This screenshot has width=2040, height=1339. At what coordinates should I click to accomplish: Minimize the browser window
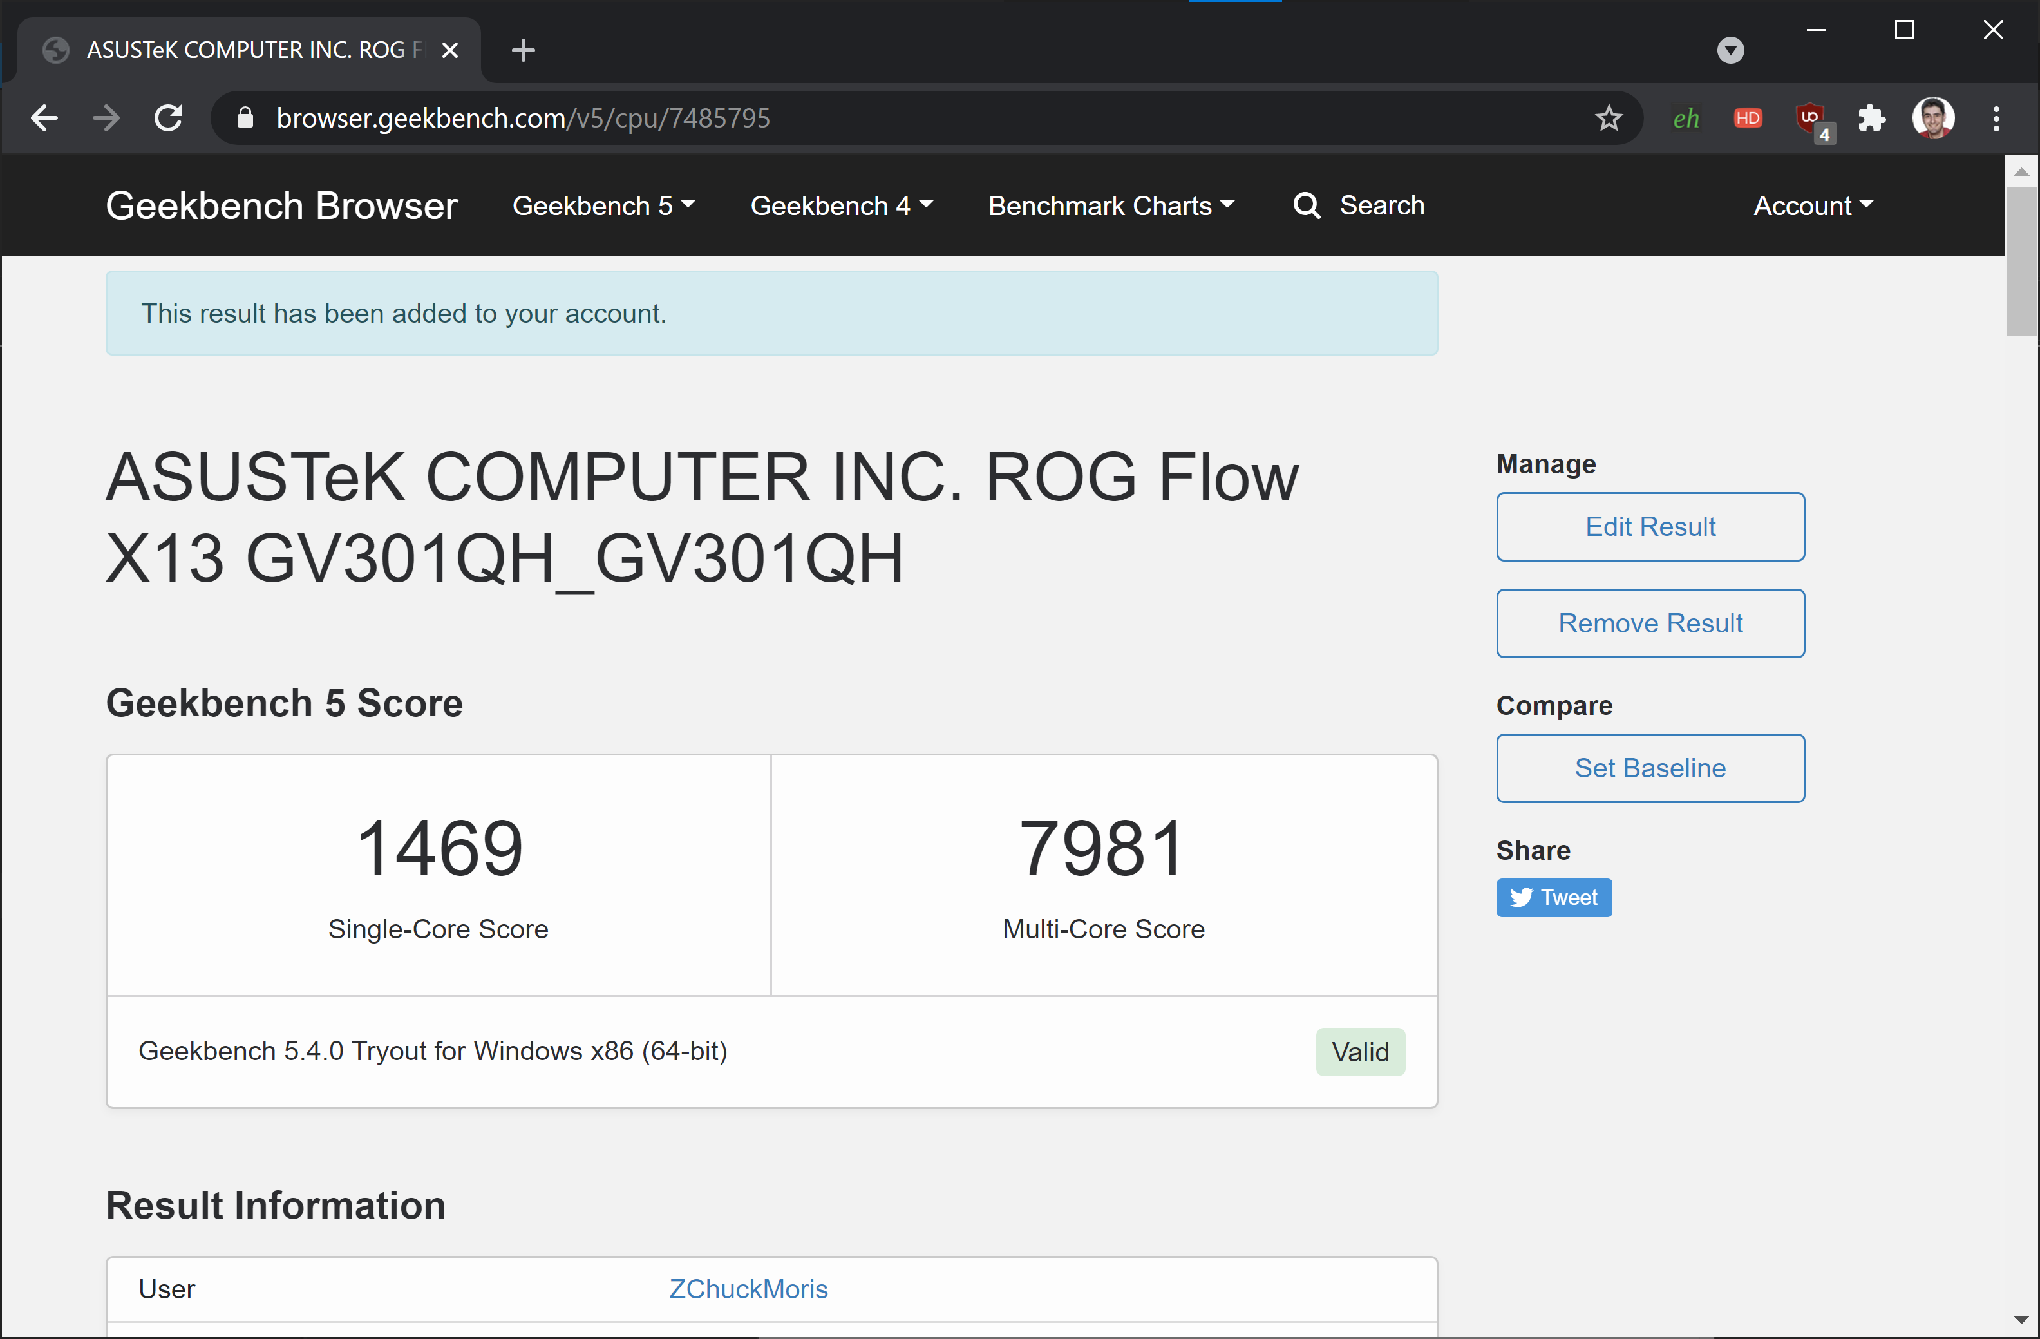pos(1815,30)
